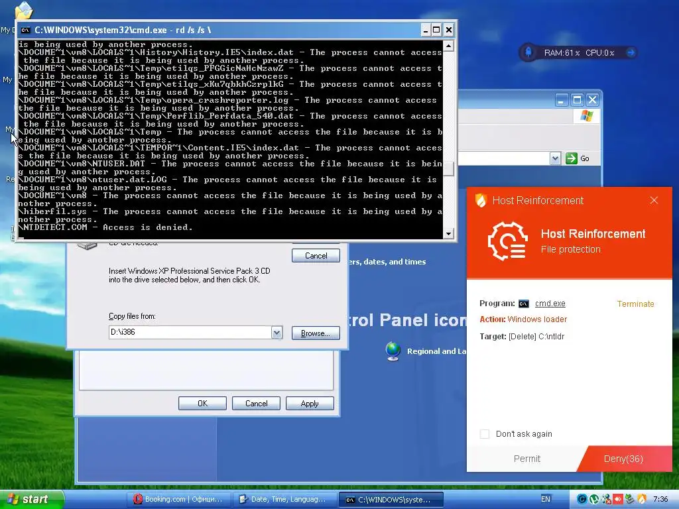
Task: Click the Deny(36) button
Action: (x=623, y=459)
